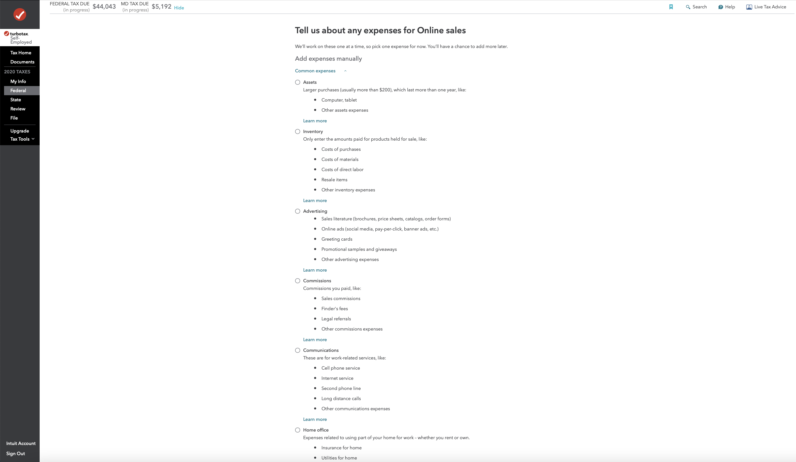This screenshot has width=796, height=462.
Task: Click the bookmark icon in the top bar
Action: click(671, 7)
